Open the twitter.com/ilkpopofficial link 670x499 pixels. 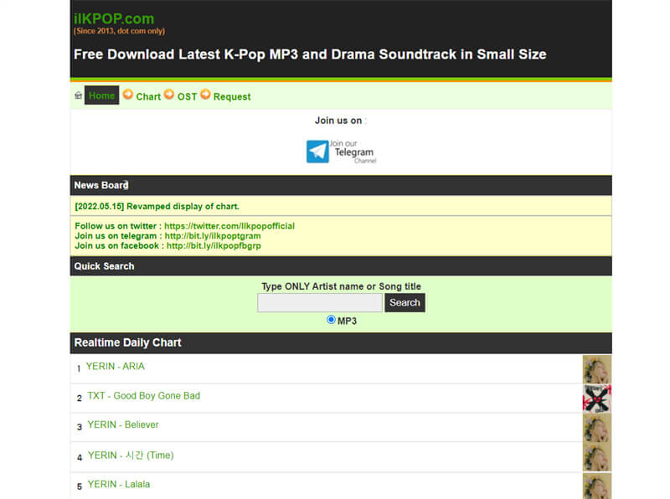point(229,226)
